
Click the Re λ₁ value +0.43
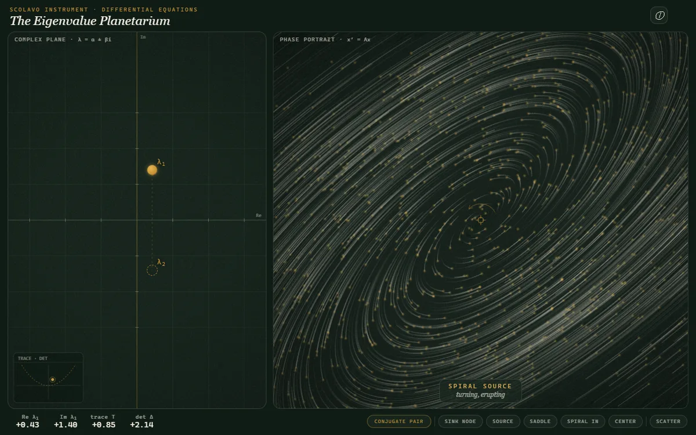click(x=27, y=425)
